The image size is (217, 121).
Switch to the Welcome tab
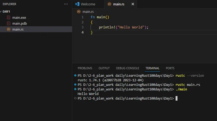[88, 4]
